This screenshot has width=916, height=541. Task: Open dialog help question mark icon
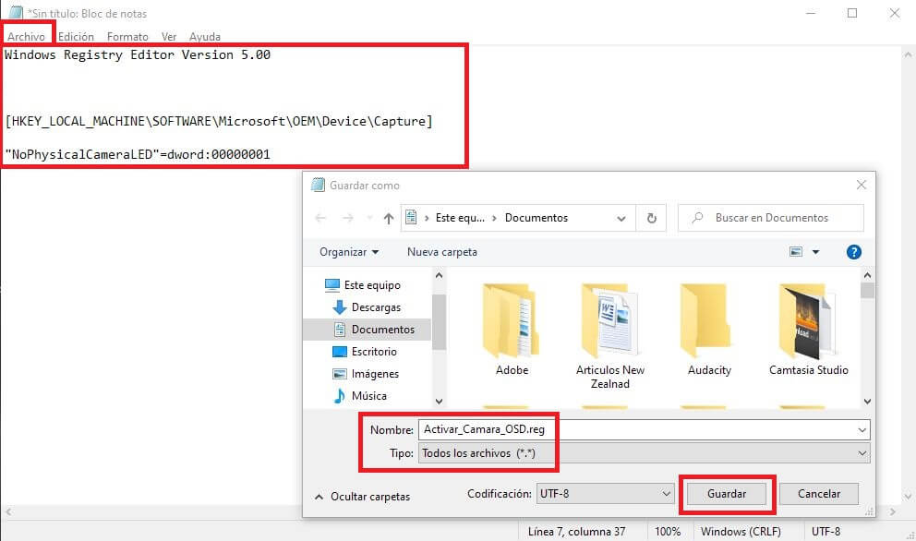853,252
